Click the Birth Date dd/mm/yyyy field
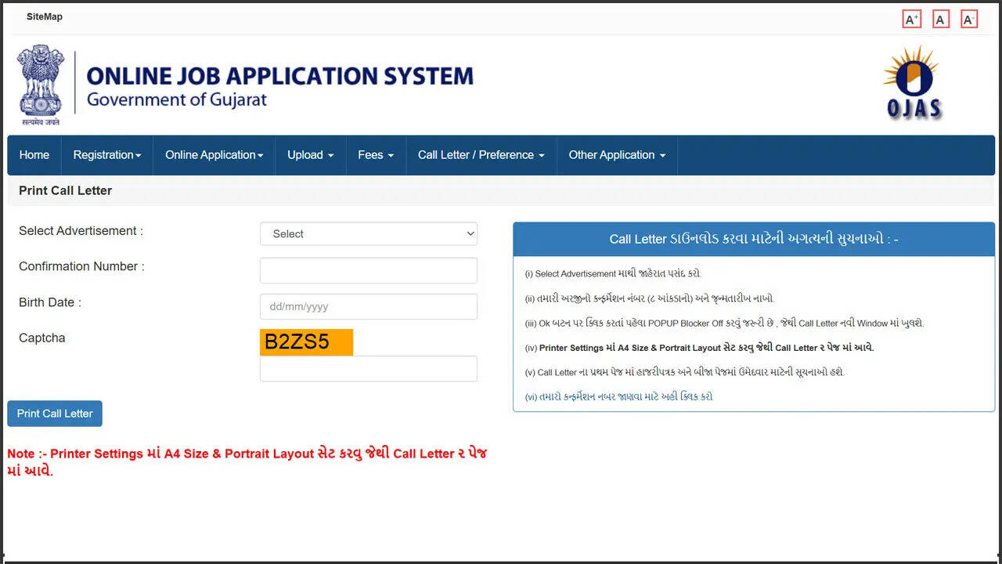Image resolution: width=1002 pixels, height=564 pixels. tap(368, 306)
